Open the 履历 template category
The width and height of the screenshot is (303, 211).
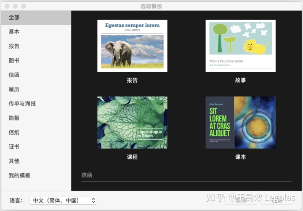pyautogui.click(x=36, y=89)
